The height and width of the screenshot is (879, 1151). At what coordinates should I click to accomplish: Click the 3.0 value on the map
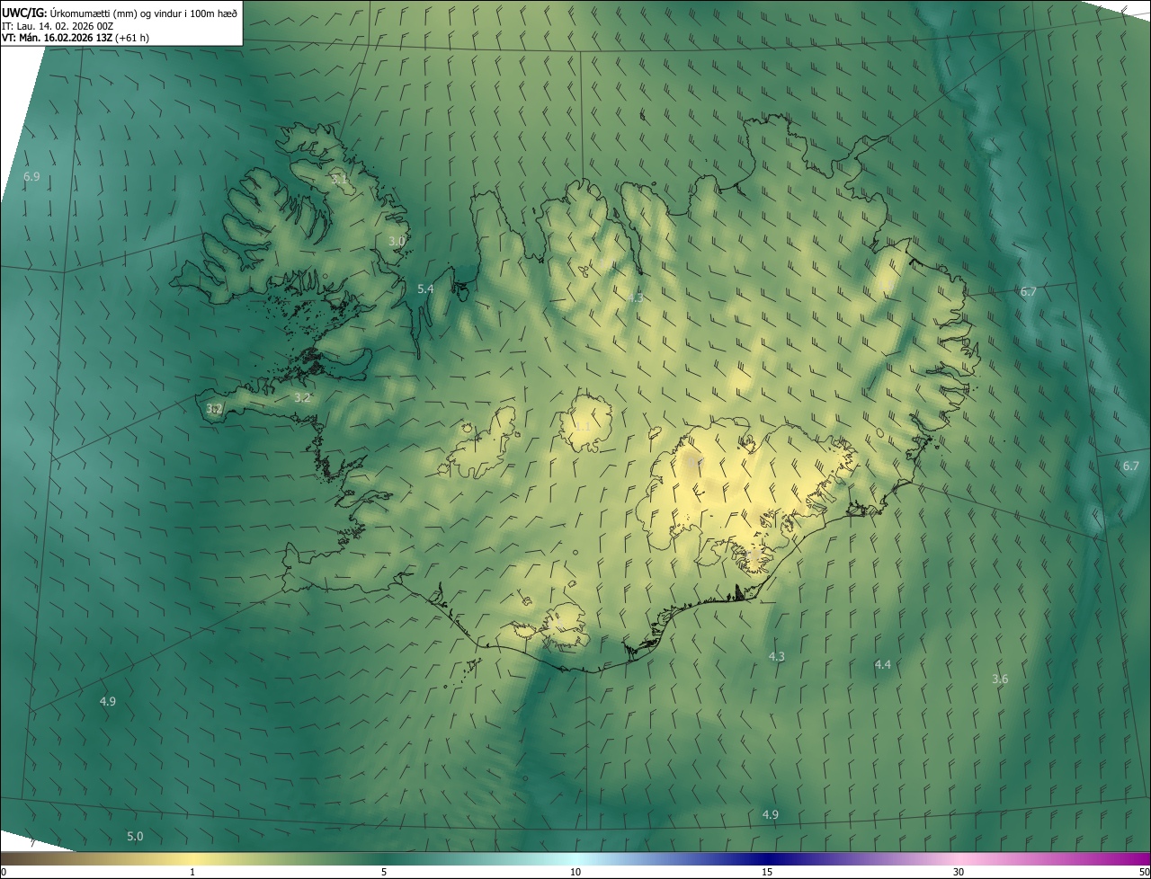[x=397, y=241]
